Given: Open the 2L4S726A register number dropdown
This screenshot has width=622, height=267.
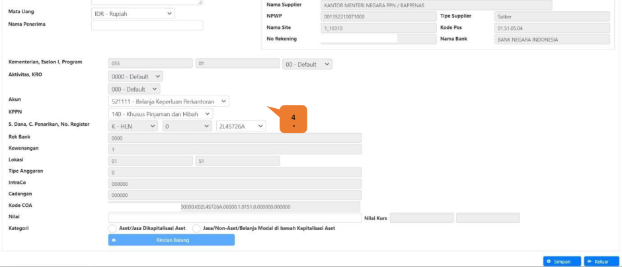Looking at the screenshot, I should coord(241,126).
